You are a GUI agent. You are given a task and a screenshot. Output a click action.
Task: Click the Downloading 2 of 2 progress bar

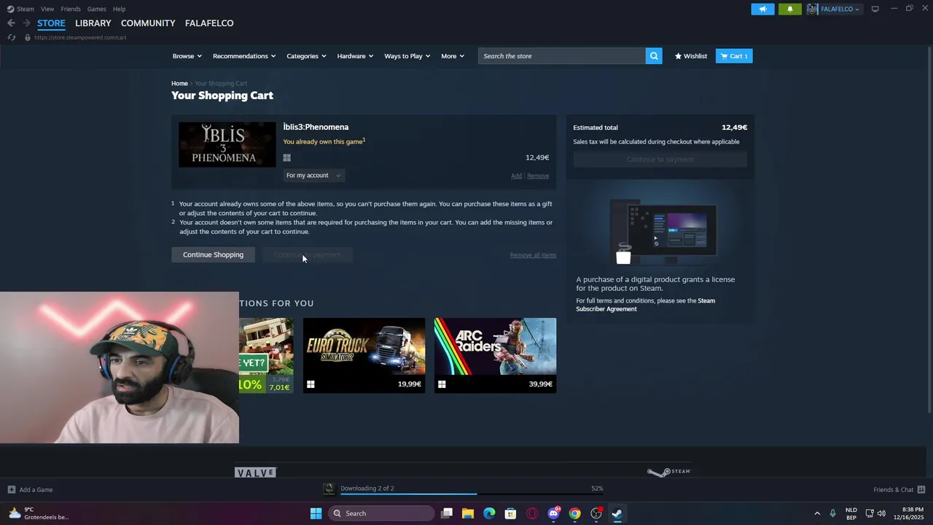coord(472,494)
